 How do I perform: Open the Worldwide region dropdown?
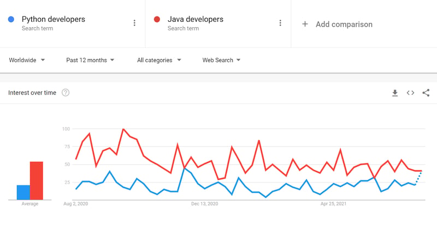click(27, 60)
